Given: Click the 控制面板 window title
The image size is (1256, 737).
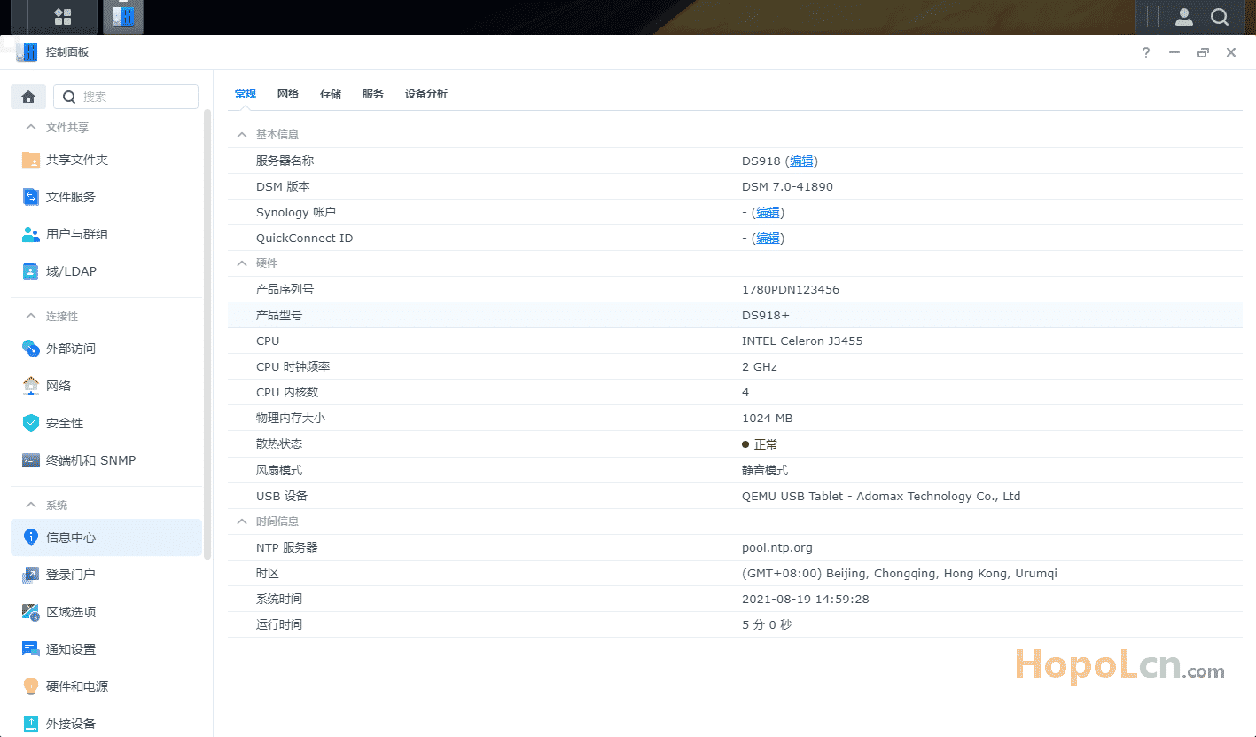Looking at the screenshot, I should tap(67, 52).
